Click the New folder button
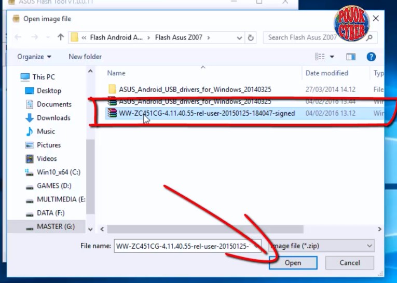This screenshot has width=397, height=283. pyautogui.click(x=85, y=57)
